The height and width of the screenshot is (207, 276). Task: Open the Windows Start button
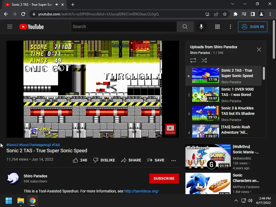click(x=9, y=201)
